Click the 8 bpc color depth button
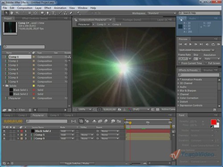Screen dimensions: 223x167 22,110
